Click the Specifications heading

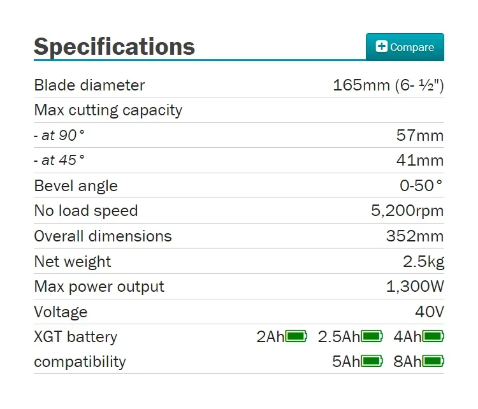pyautogui.click(x=114, y=47)
